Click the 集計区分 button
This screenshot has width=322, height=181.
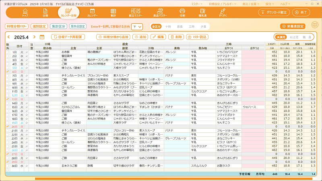click(x=58, y=26)
